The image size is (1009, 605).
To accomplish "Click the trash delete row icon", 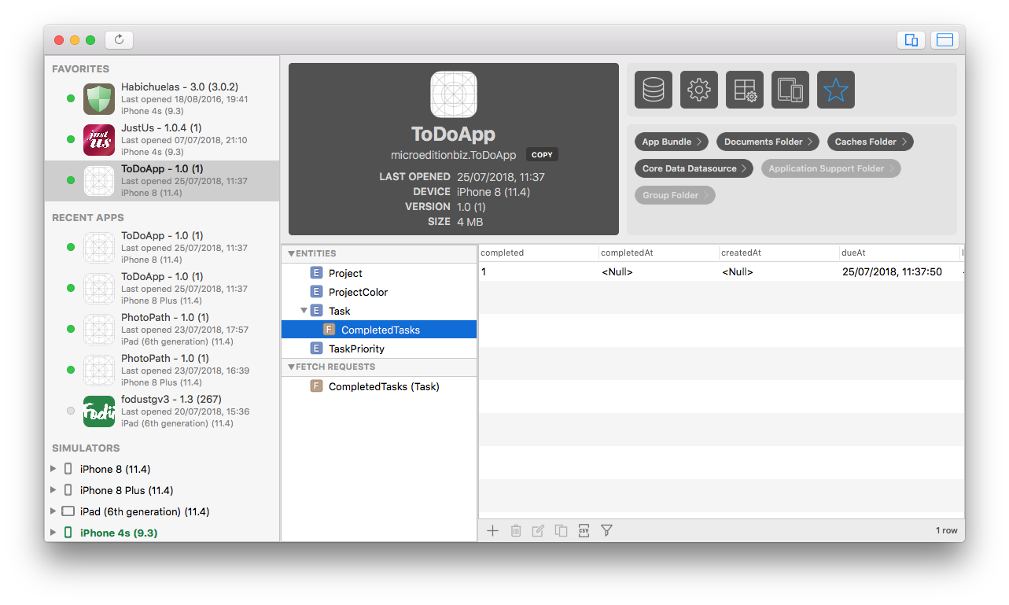I will pos(516,531).
